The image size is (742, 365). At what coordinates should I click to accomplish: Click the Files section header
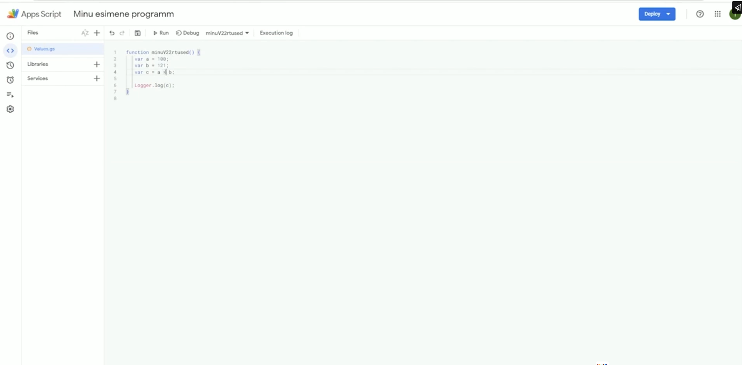pyautogui.click(x=33, y=33)
